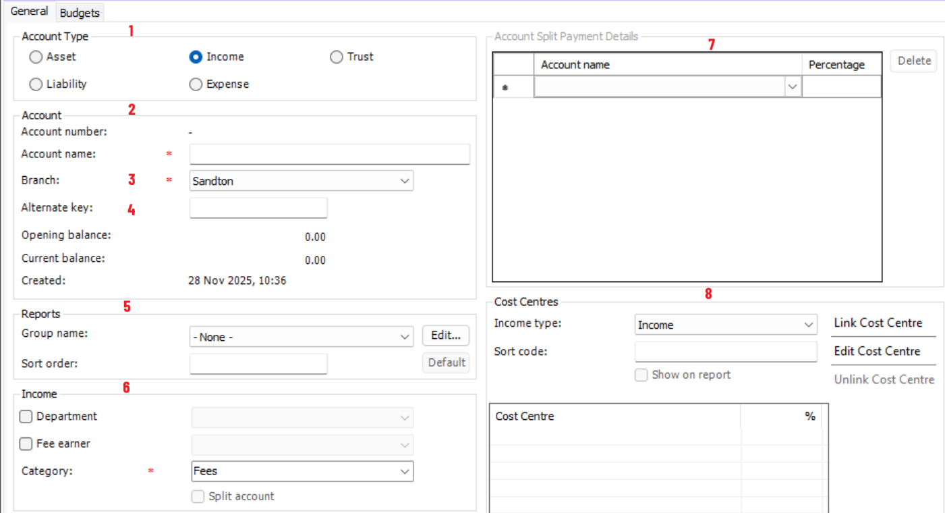The height and width of the screenshot is (513, 945).
Task: Enable the Department checkbox
Action: (x=26, y=417)
